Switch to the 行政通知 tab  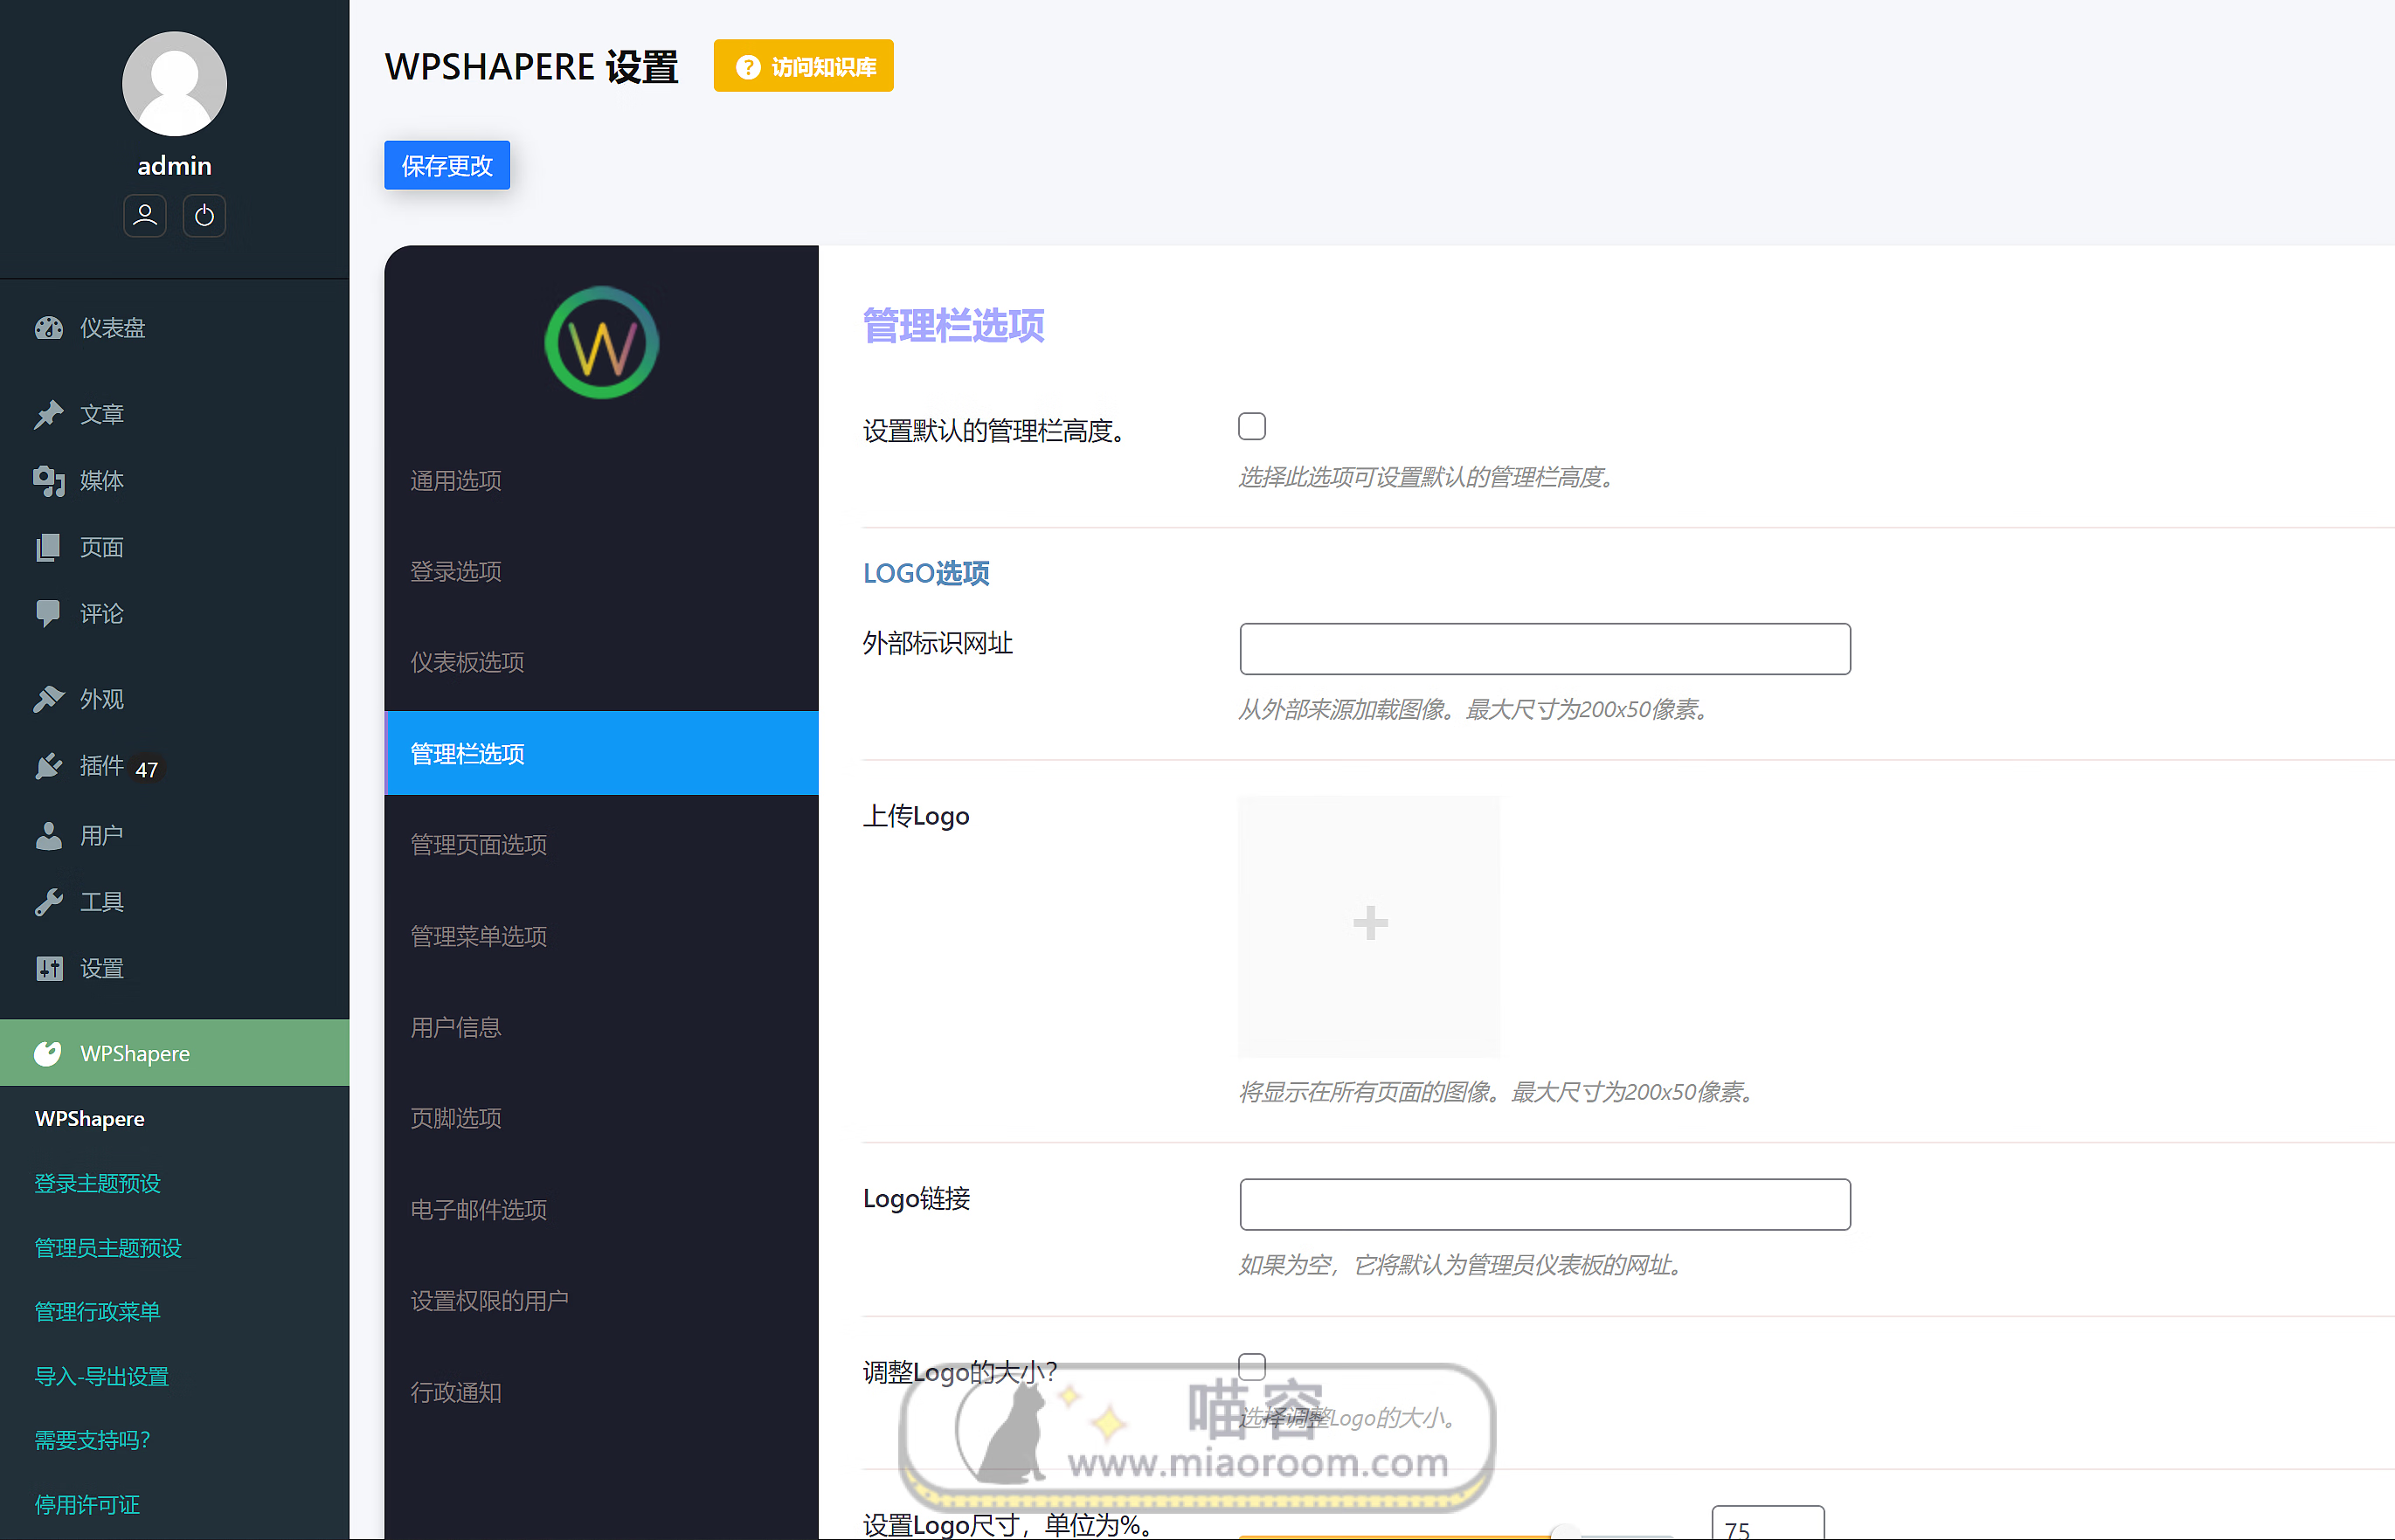[601, 1392]
